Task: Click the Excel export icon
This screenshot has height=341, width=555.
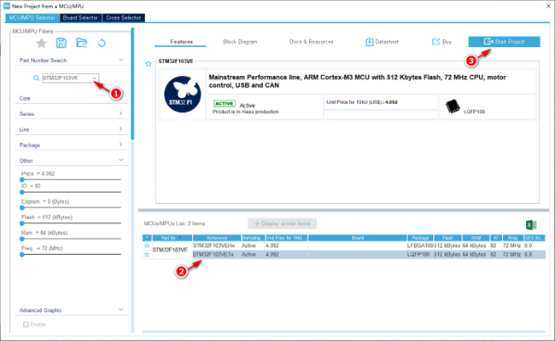Action: [531, 225]
